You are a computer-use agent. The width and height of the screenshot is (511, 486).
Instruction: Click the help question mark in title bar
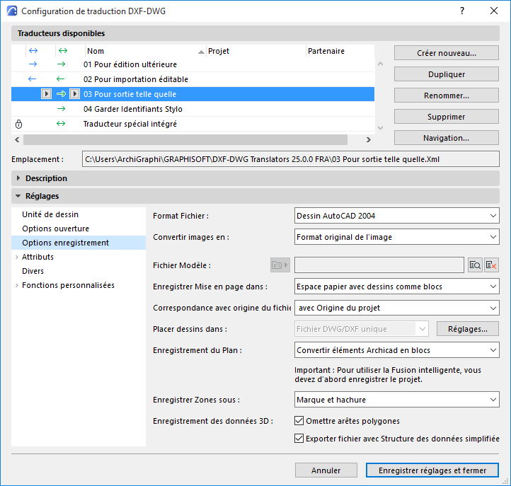tap(462, 11)
